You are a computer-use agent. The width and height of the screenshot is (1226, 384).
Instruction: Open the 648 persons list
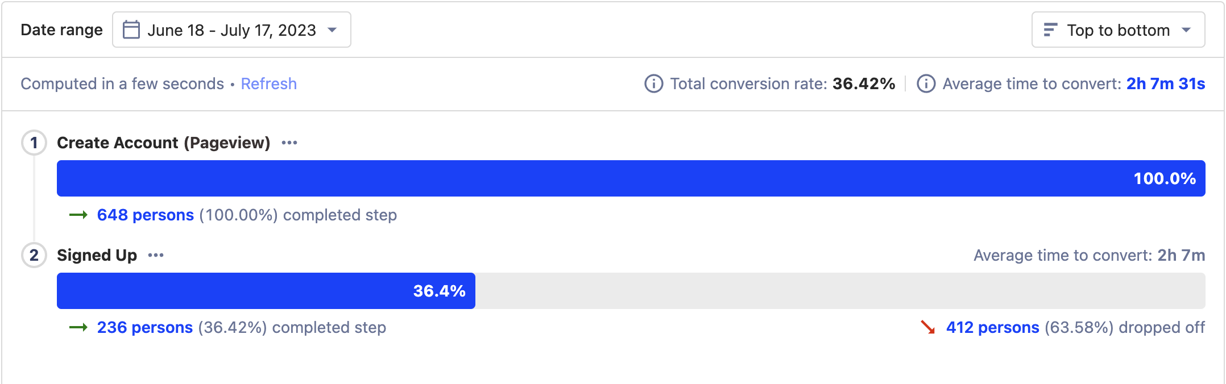click(x=146, y=215)
